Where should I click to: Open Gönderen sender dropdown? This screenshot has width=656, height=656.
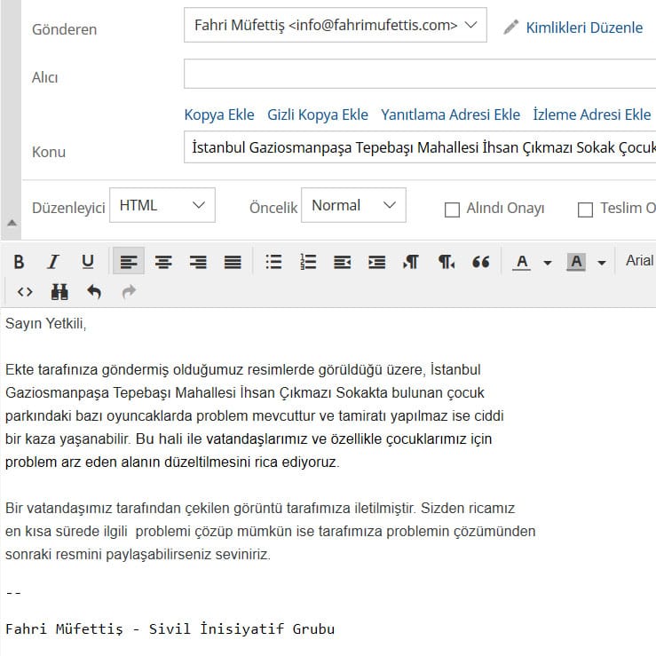[336, 25]
